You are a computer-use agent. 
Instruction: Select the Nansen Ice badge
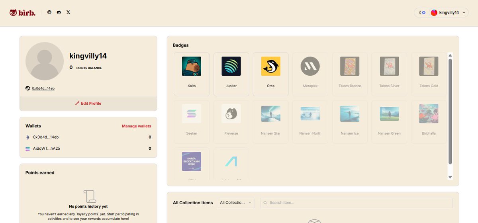[x=350, y=122]
